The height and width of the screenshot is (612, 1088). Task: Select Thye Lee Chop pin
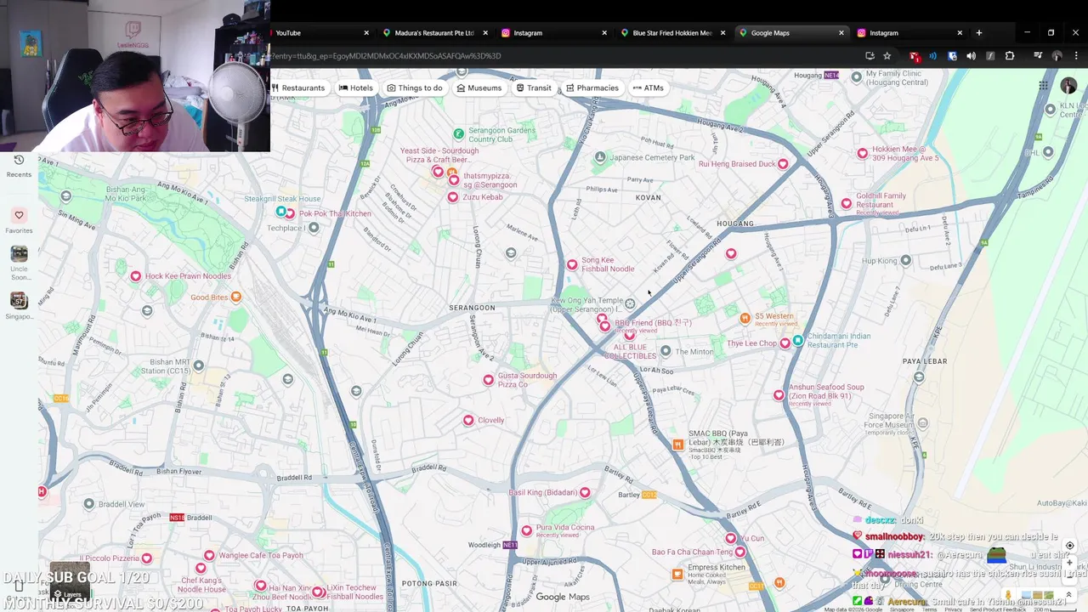pyautogui.click(x=785, y=343)
